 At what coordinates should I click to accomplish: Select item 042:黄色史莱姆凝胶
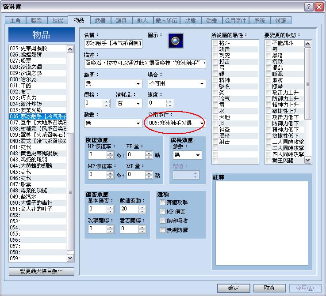[38, 154]
